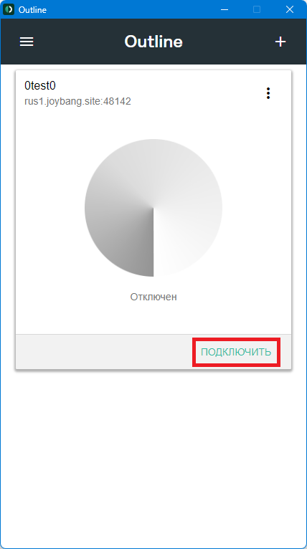
Task: Click the Outline app icon in the title bar
Action: [9, 9]
